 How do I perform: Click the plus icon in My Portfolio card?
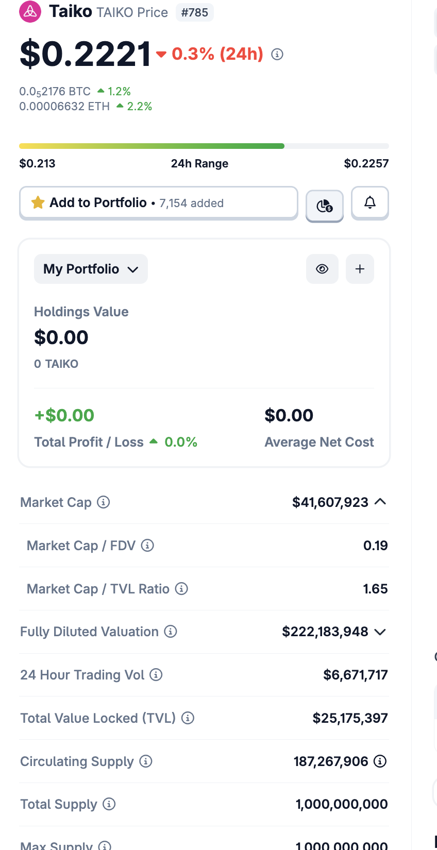[360, 269]
